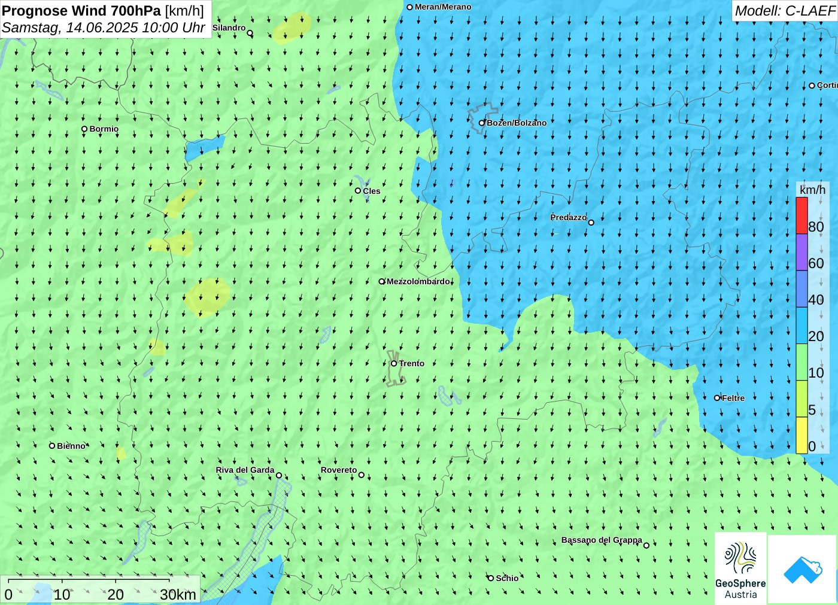
Task: Click the blue cloud house logo
Action: point(803,569)
